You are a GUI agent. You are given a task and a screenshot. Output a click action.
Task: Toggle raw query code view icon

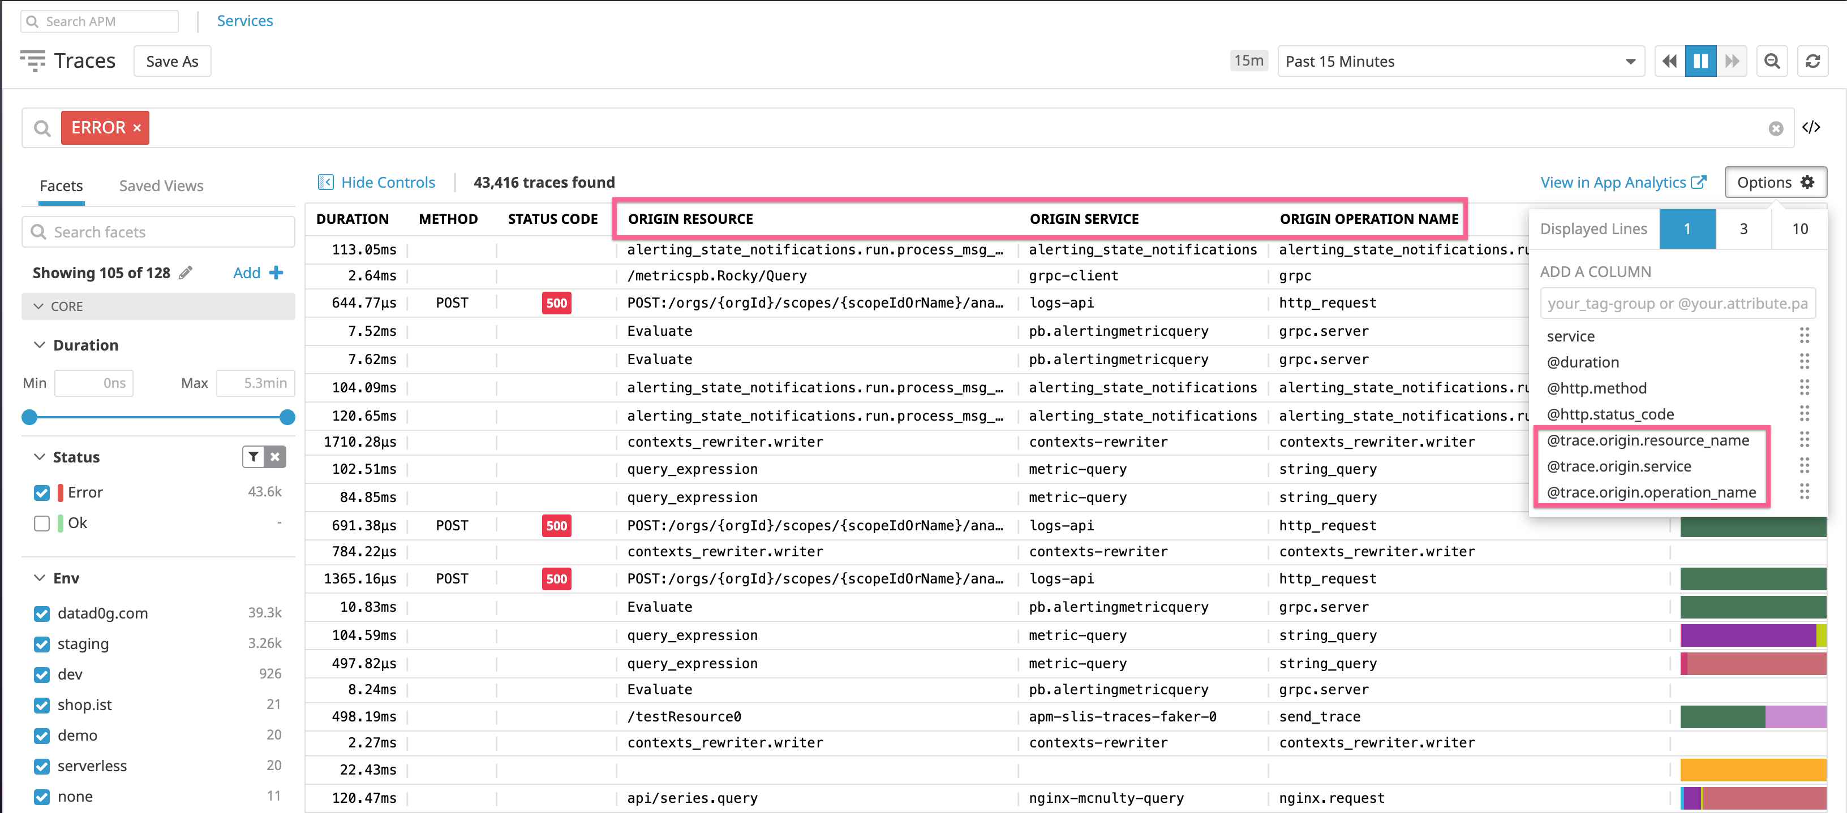point(1810,128)
